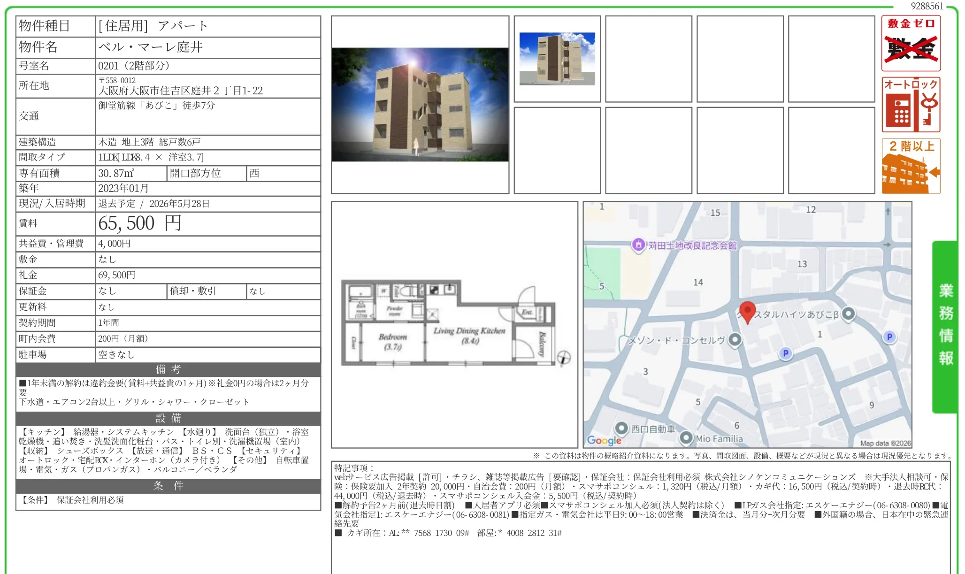Click the Map data ©2026 attribution
The image size is (965, 574).
point(885,443)
